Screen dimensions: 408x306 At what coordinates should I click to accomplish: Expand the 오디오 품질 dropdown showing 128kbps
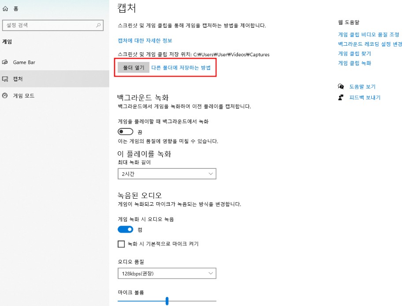click(x=167, y=273)
